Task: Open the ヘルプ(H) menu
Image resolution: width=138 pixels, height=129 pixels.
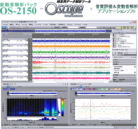Action: point(85,25)
